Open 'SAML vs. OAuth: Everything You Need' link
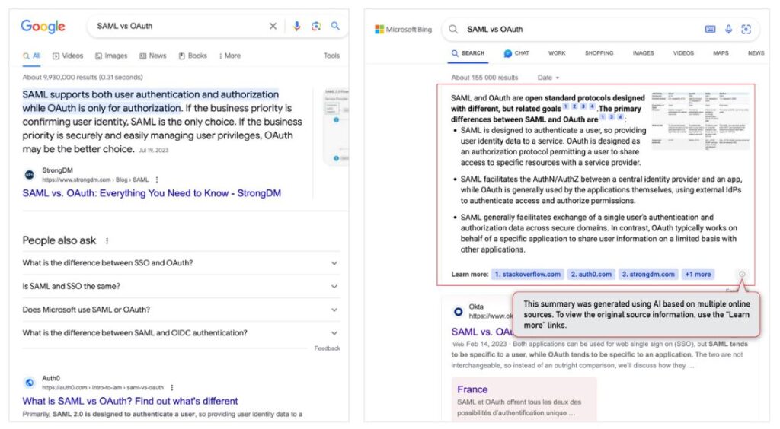 (x=152, y=193)
